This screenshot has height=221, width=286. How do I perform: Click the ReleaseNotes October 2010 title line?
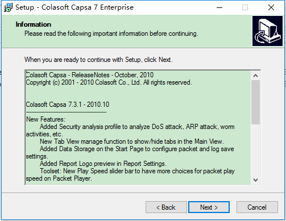point(90,75)
